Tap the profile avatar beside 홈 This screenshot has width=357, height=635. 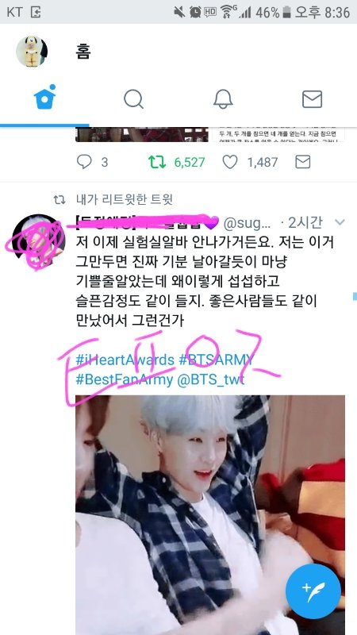[x=32, y=52]
